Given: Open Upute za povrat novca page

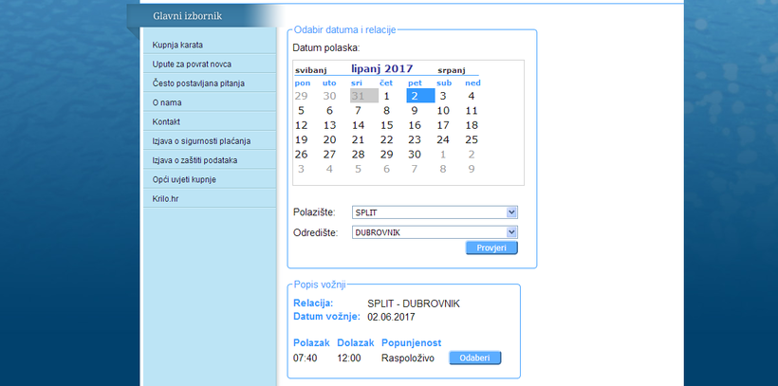Looking at the screenshot, I should [192, 64].
